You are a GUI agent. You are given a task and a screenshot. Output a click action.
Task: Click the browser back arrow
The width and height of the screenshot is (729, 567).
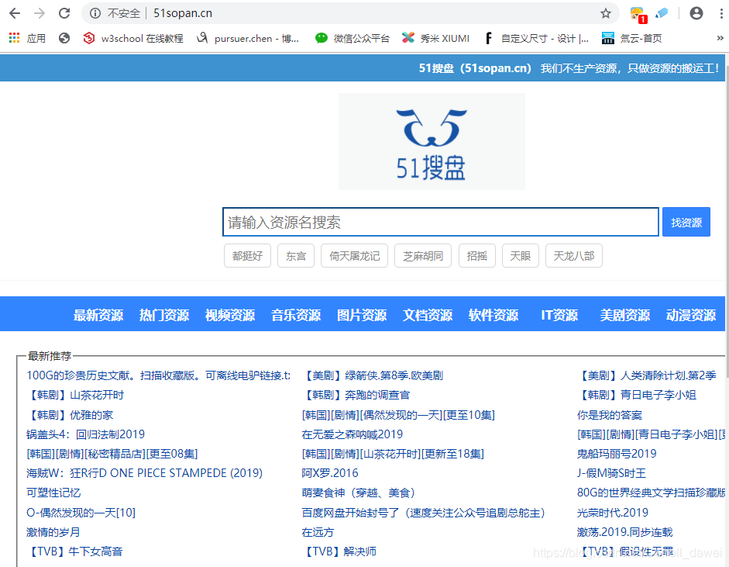tap(15, 13)
